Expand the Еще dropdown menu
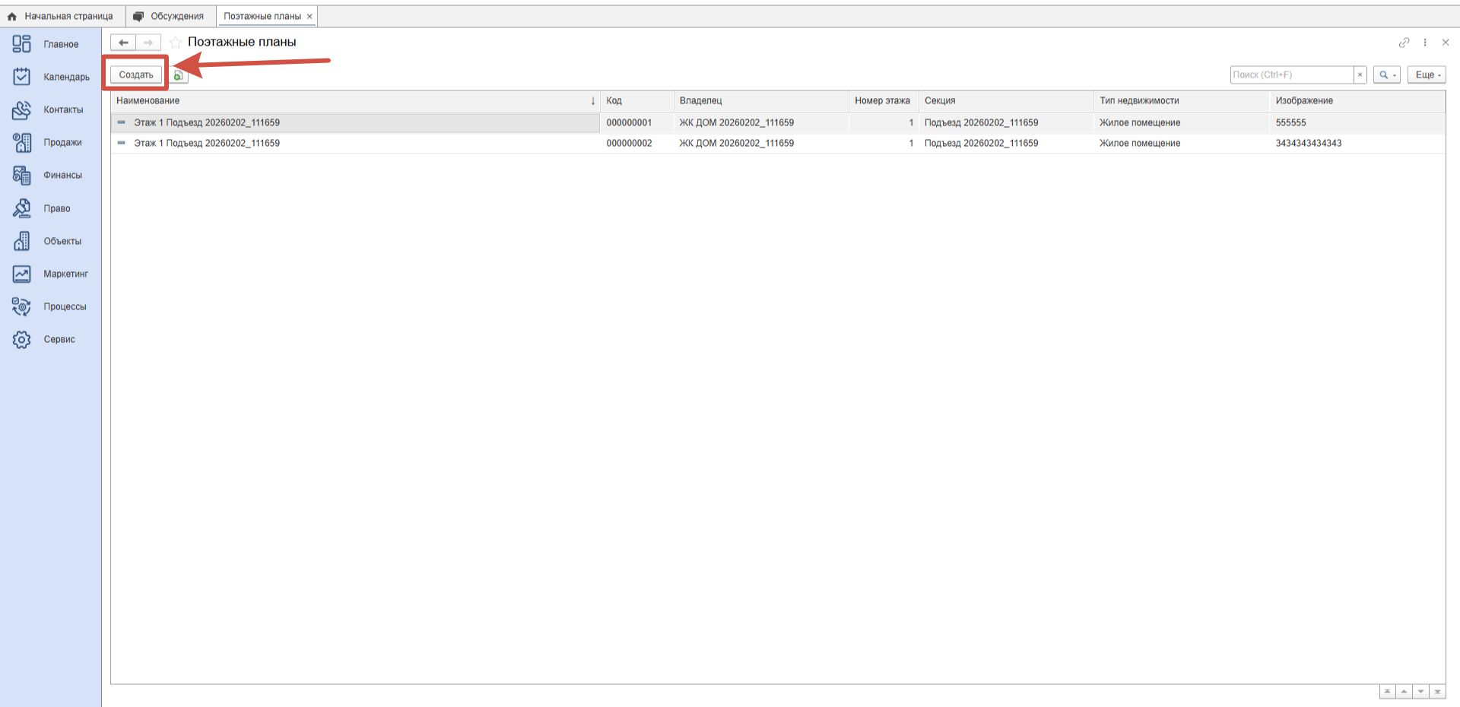Screen dimensions: 1460x707 (x=1427, y=75)
